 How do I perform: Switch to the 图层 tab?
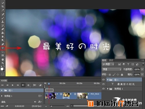click(104, 60)
